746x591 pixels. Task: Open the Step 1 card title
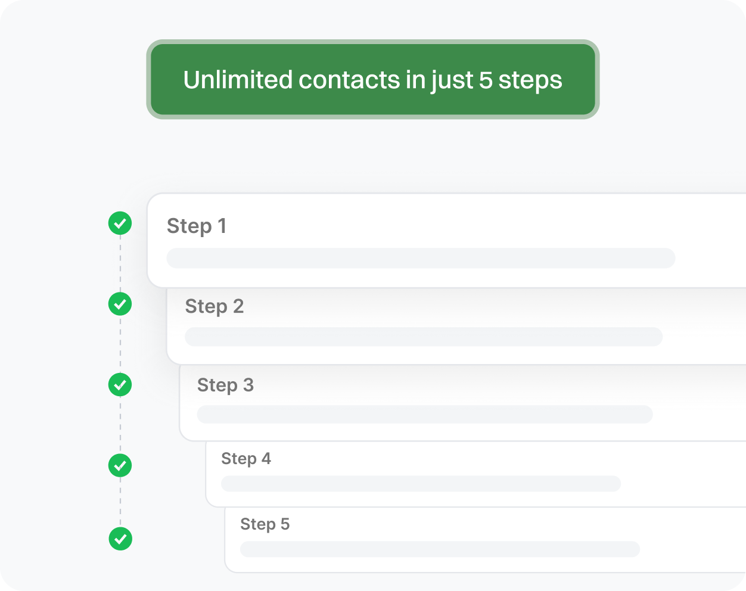197,226
